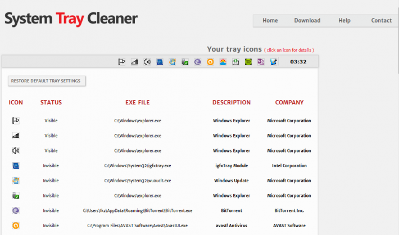Click the volume speaker icon in tray strip
Viewport: 399px width, 235px height.
[147, 62]
